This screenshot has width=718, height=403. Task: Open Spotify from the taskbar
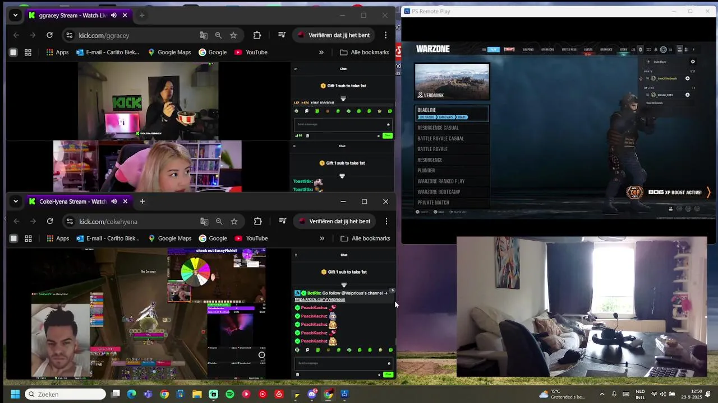(230, 394)
